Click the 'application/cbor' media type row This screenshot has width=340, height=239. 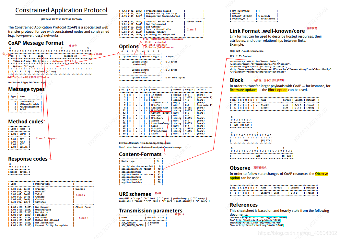pos(141,182)
